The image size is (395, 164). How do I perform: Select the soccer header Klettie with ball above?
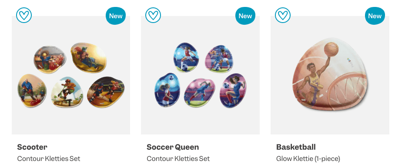coord(166,90)
